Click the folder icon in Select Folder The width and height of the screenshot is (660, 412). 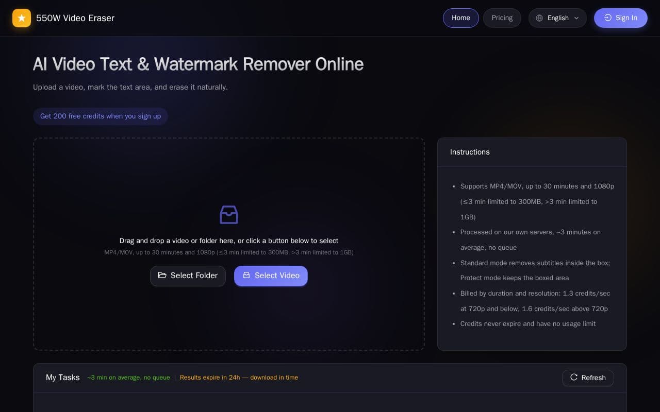click(x=162, y=276)
